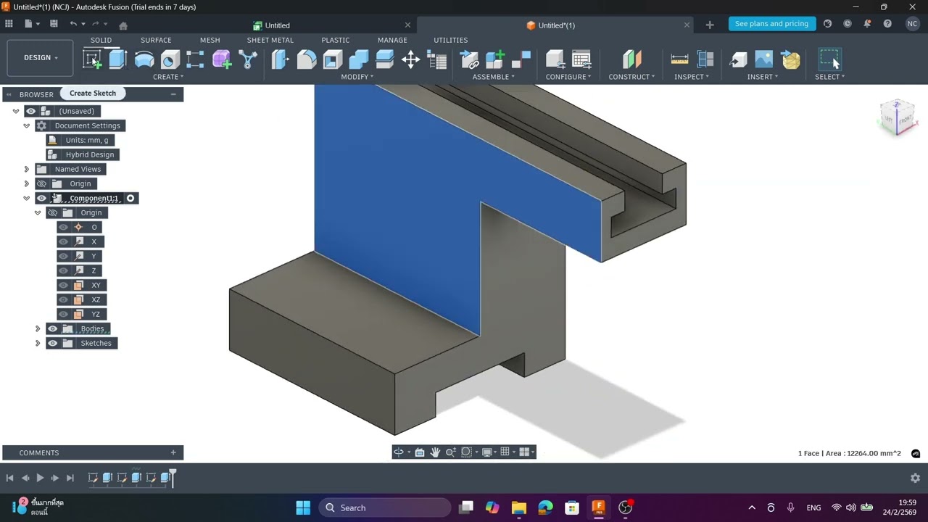The width and height of the screenshot is (928, 522).
Task: Show the X axis
Action: pyautogui.click(x=63, y=241)
